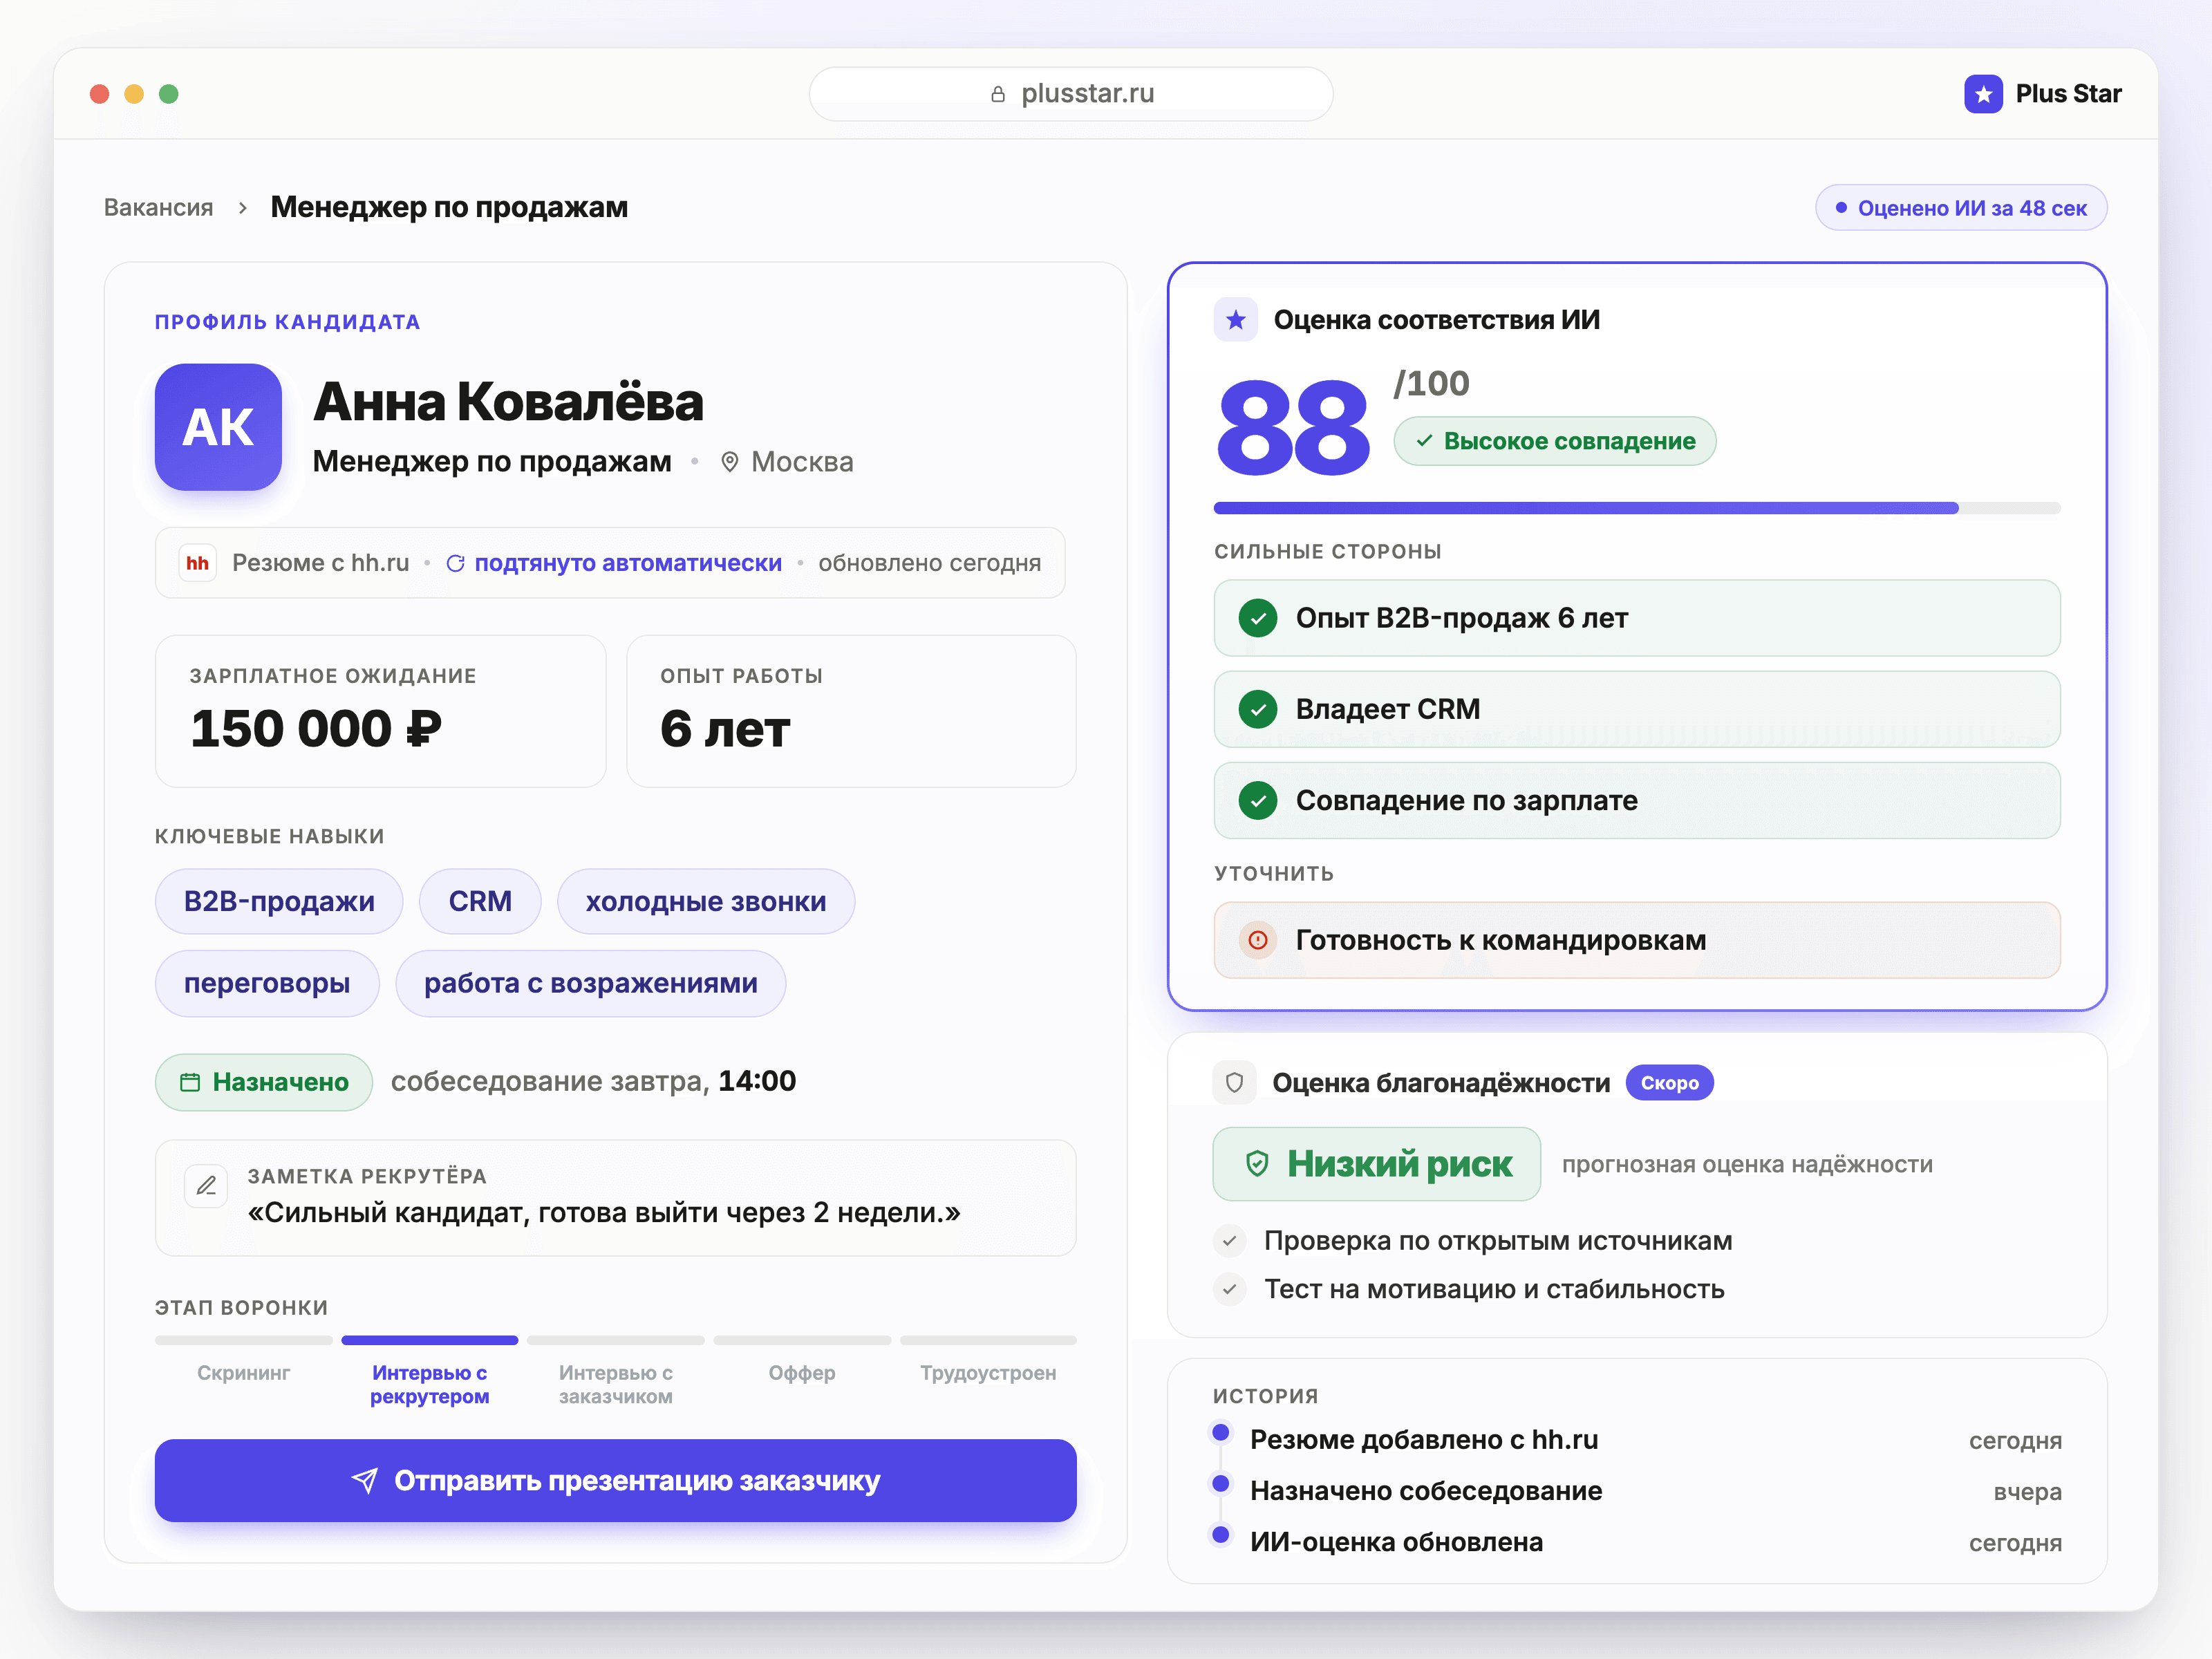Screen dimensions: 2212x1659
Task: Click Назначено собеседование history entry
Action: (1637, 1491)
